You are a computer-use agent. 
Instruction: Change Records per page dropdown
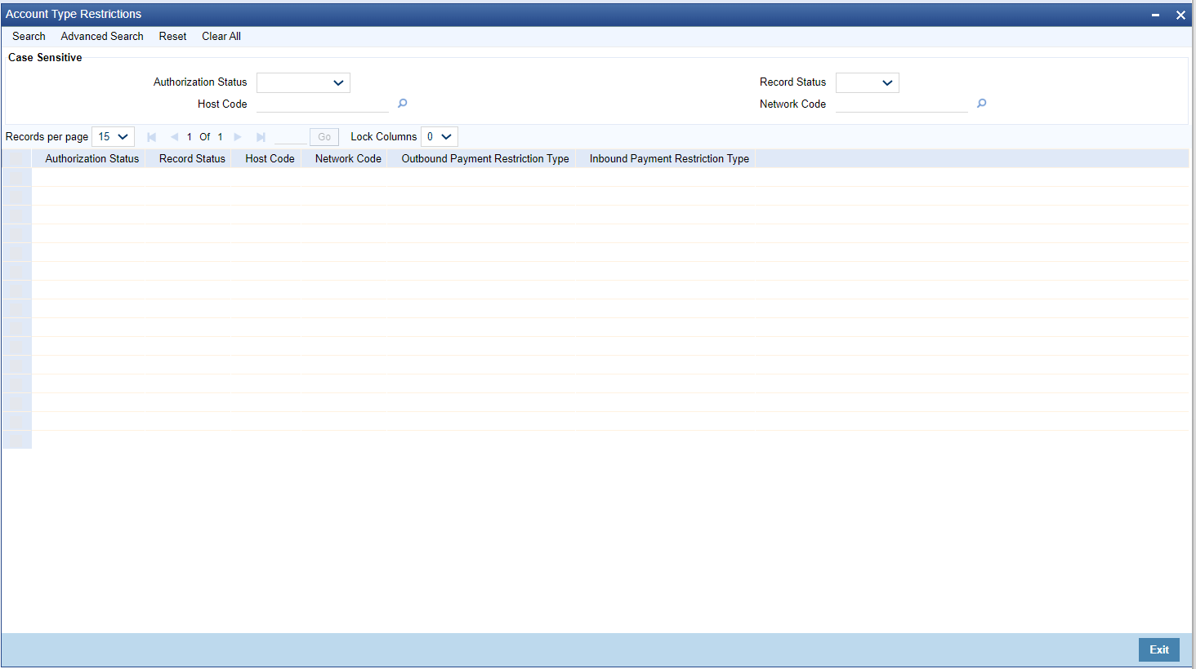point(113,137)
